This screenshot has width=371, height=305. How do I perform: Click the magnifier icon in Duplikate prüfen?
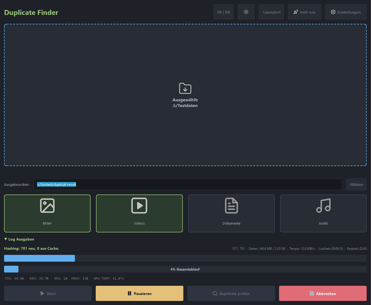[215, 293]
